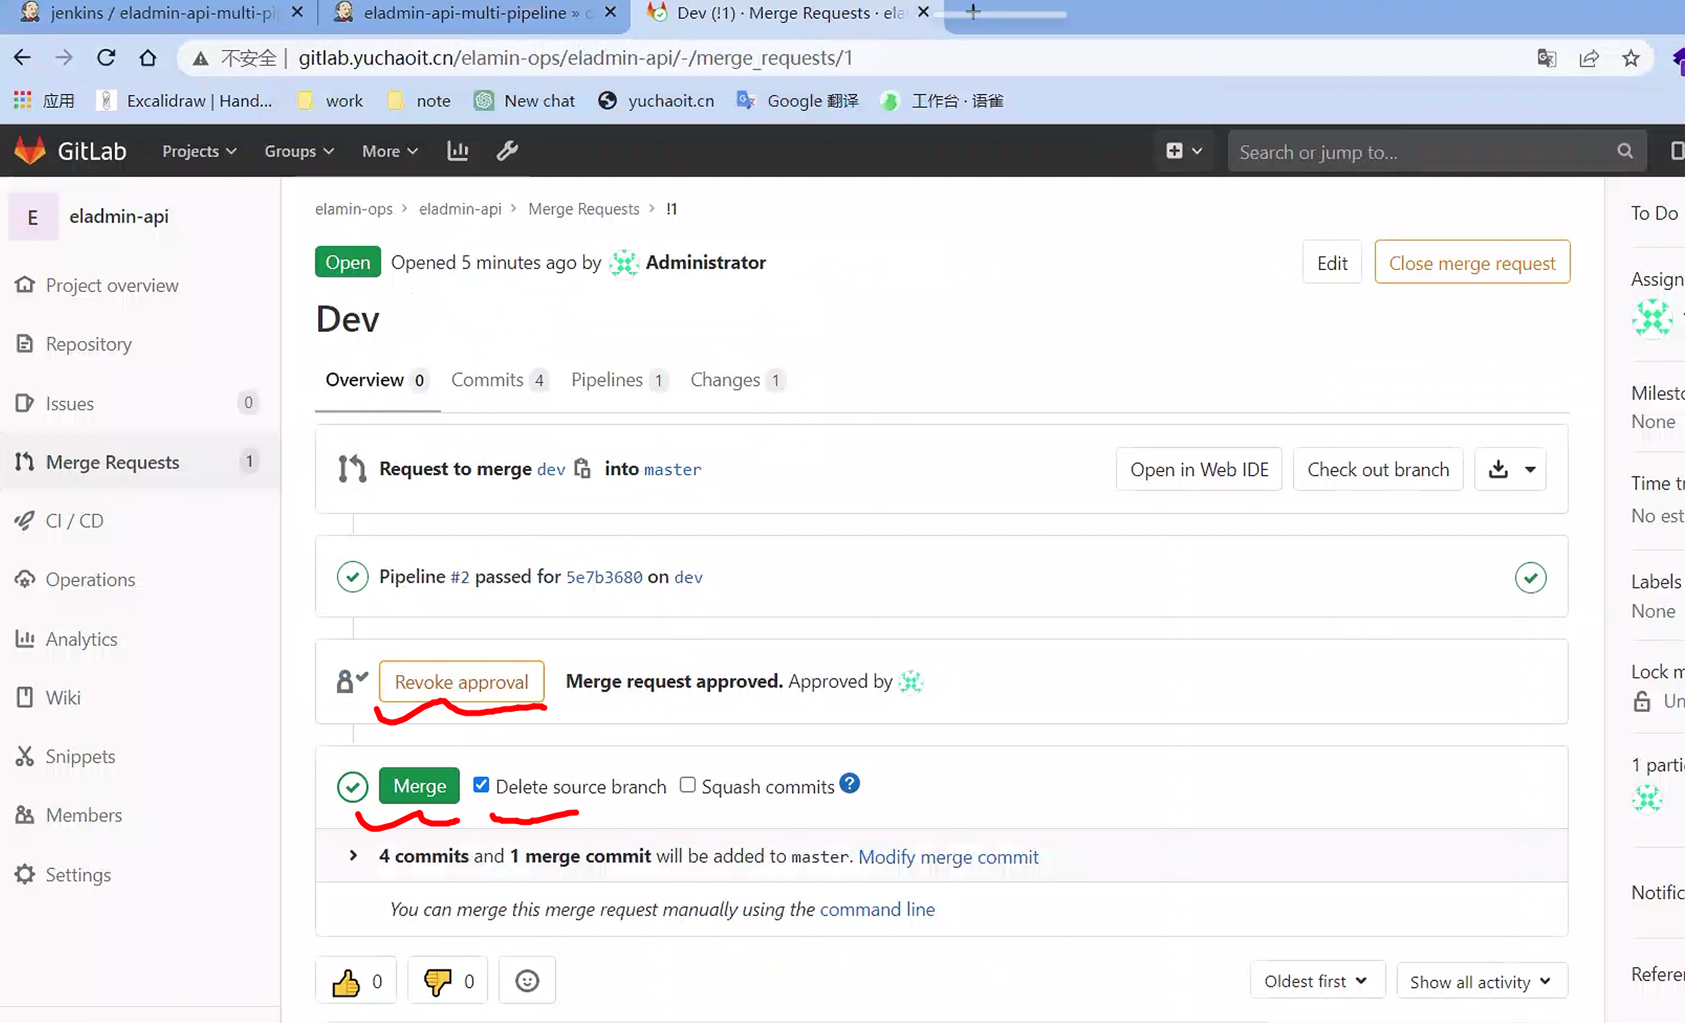Image resolution: width=1685 pixels, height=1023 pixels.
Task: Click the thumbs down reaction button
Action: pyautogui.click(x=447, y=981)
